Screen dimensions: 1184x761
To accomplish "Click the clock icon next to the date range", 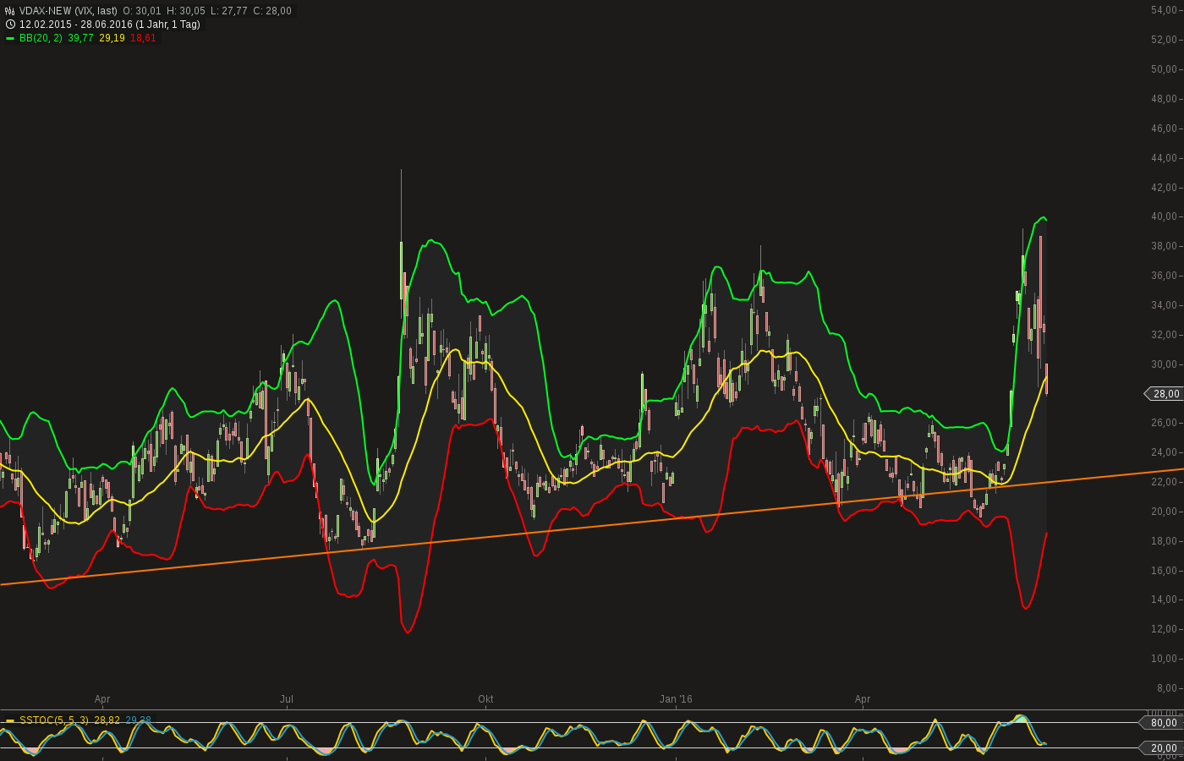I will pyautogui.click(x=9, y=24).
